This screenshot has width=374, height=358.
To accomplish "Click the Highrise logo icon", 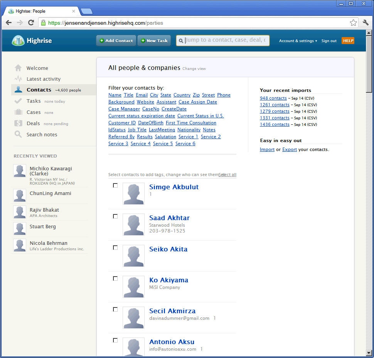I will tap(18, 41).
